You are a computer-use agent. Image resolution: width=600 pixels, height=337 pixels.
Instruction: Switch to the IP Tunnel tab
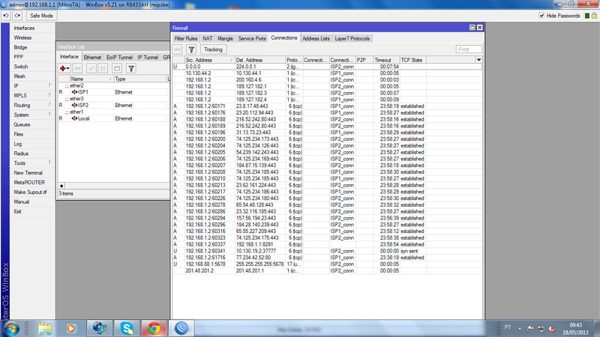(147, 58)
